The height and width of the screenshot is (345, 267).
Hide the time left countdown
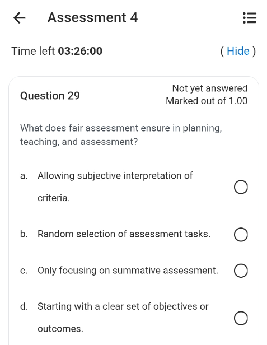coord(238,52)
